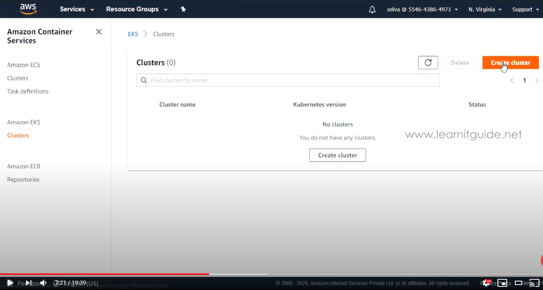
Task: Click the Clusters (0) heading
Action: (156, 63)
